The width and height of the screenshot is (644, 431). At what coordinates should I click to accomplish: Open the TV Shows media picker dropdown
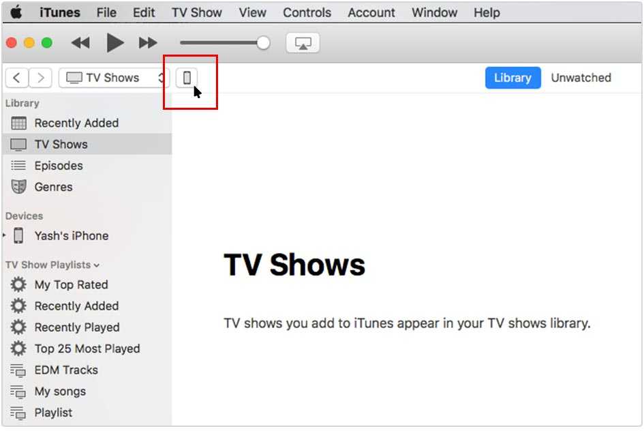(x=114, y=78)
